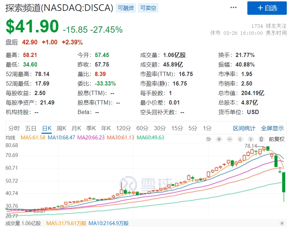
Task: Switch to 五日 chart tab
Action: pos(31,128)
